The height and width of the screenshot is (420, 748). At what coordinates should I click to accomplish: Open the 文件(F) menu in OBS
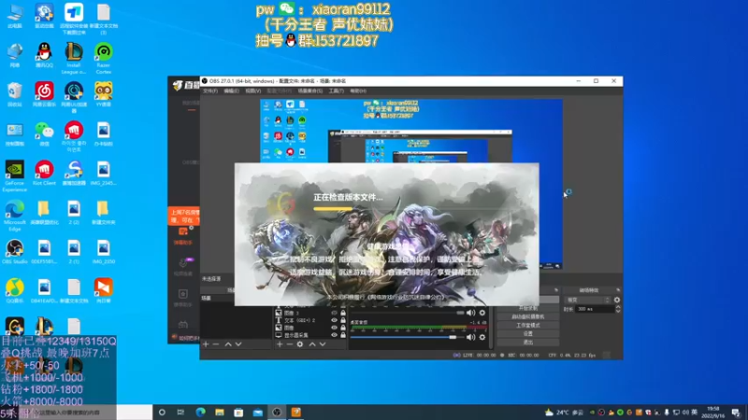point(210,91)
